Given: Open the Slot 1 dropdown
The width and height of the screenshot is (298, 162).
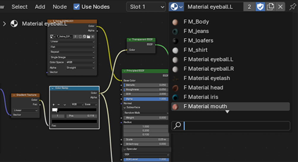Looking at the screenshot, I should (x=146, y=7).
